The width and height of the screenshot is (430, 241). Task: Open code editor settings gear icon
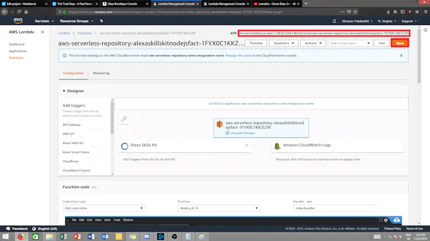[386, 220]
